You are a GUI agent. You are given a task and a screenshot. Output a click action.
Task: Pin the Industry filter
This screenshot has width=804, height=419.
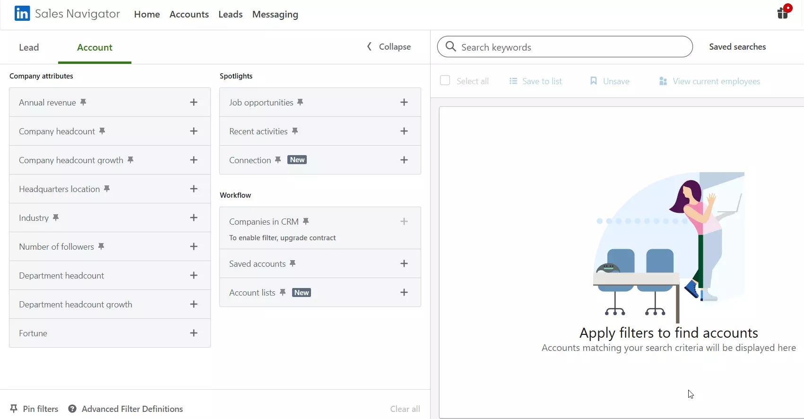coord(56,218)
